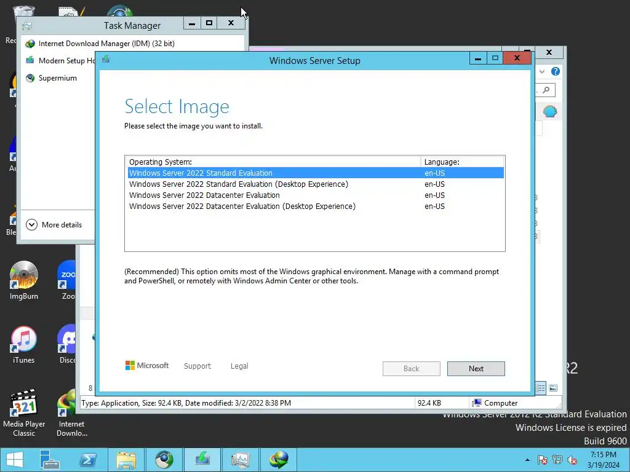Open Server Manager from taskbar
This screenshot has height=472, width=630.
pos(50,460)
